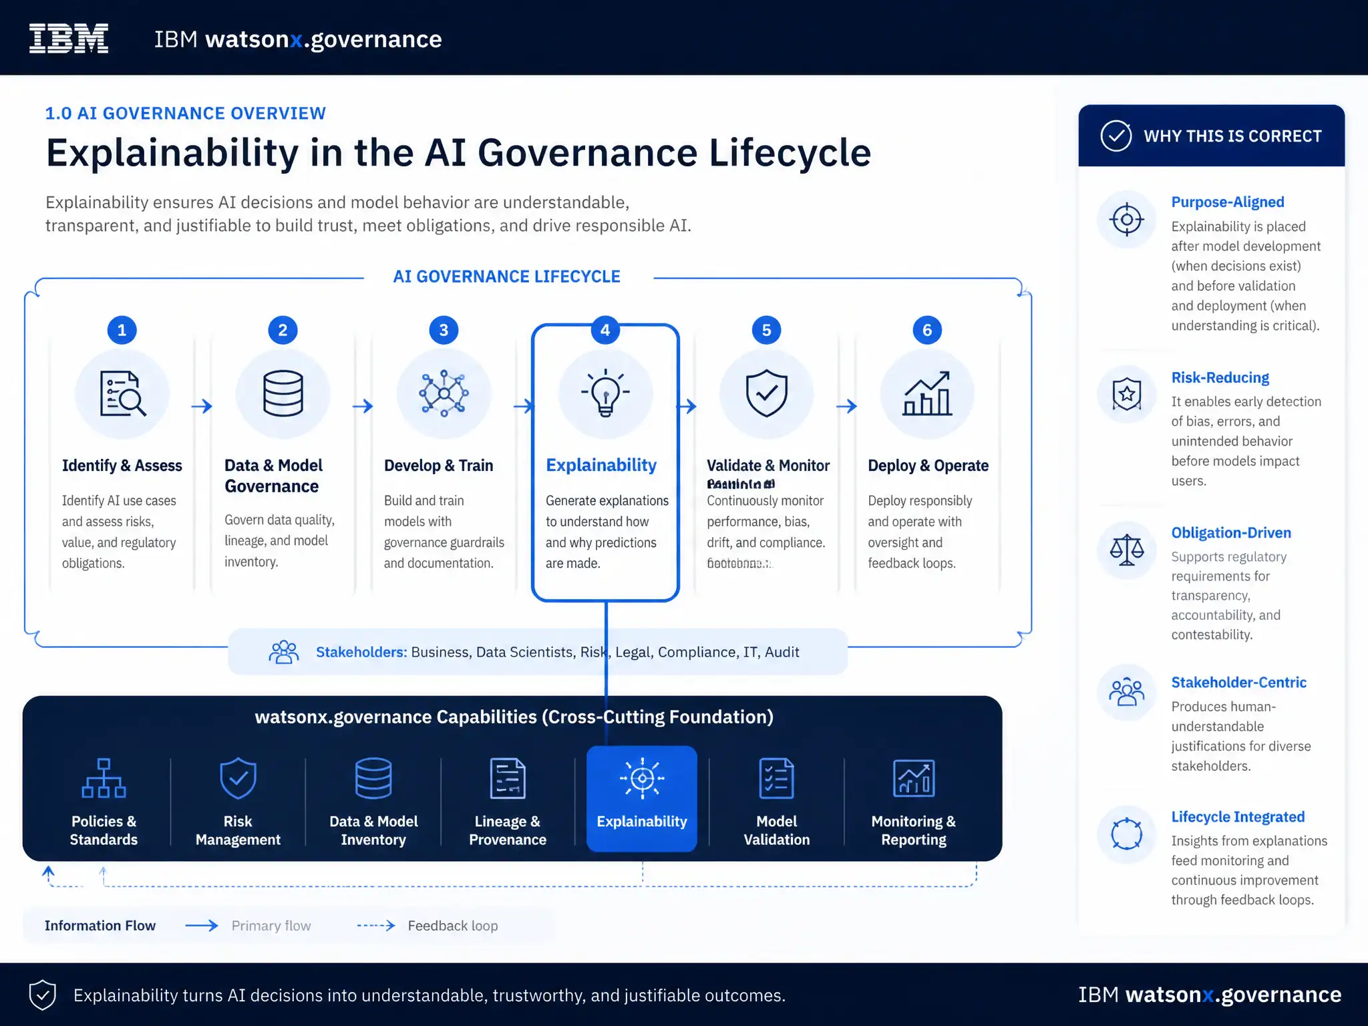Click the Validate & Monitor step title

[x=768, y=466]
